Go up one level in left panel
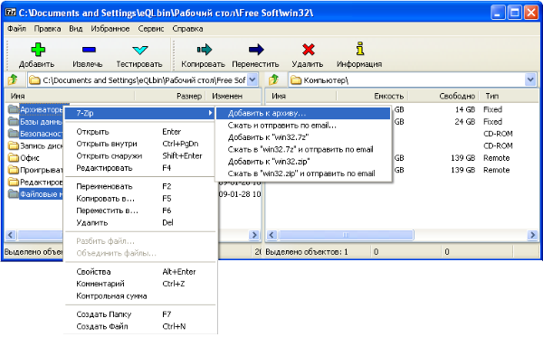The width and height of the screenshot is (543, 337). click(14, 80)
